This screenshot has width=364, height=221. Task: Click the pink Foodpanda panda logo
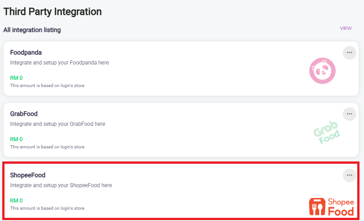[x=323, y=70]
